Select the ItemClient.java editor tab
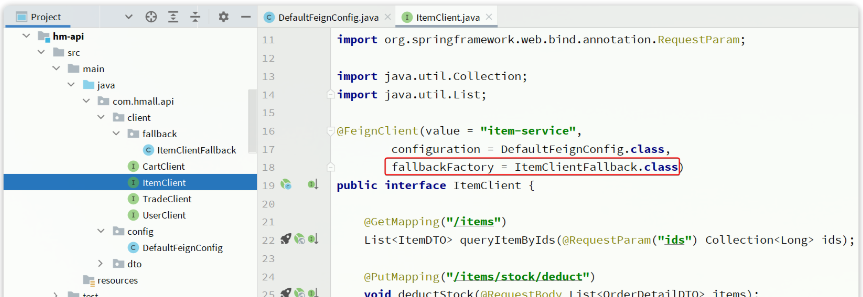 pos(447,17)
